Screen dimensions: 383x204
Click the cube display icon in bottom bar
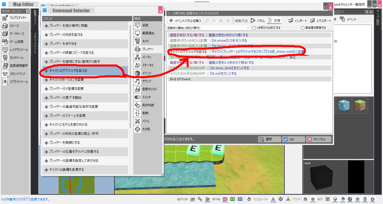click(x=335, y=199)
